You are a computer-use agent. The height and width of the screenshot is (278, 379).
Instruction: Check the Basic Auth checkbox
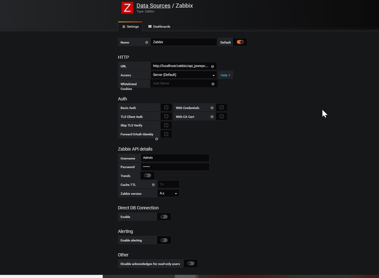click(166, 107)
